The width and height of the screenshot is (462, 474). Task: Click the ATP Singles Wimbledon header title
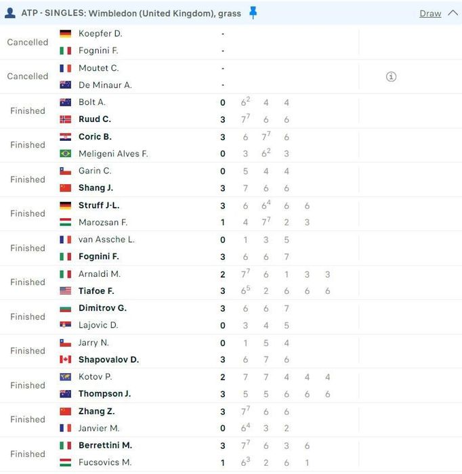pos(131,14)
